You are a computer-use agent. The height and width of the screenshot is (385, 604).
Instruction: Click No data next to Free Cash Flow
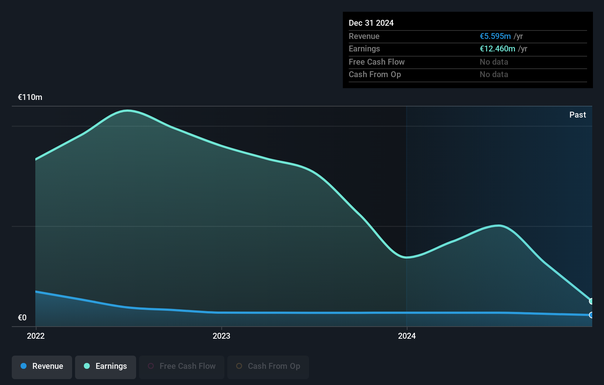[x=494, y=62]
